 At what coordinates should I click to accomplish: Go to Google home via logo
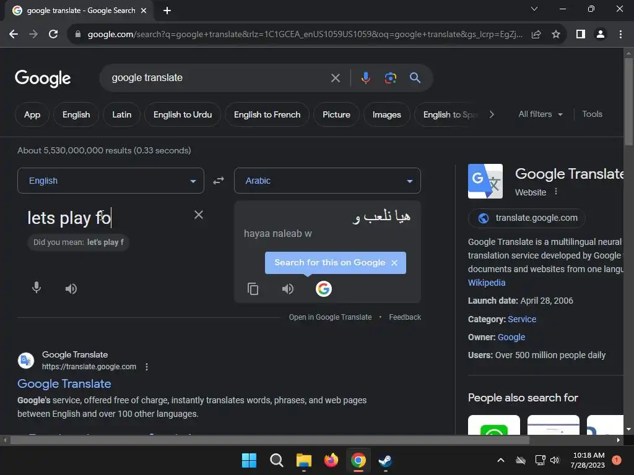(x=43, y=79)
